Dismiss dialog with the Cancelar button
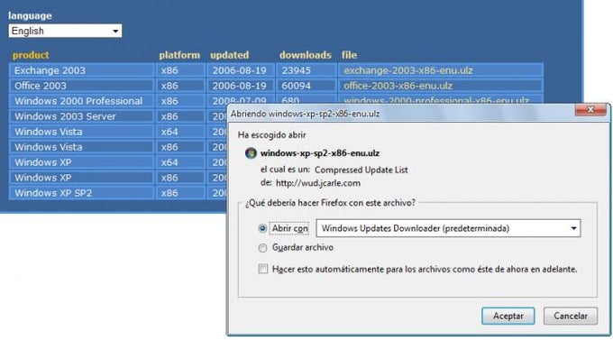613x340 pixels. point(571,316)
